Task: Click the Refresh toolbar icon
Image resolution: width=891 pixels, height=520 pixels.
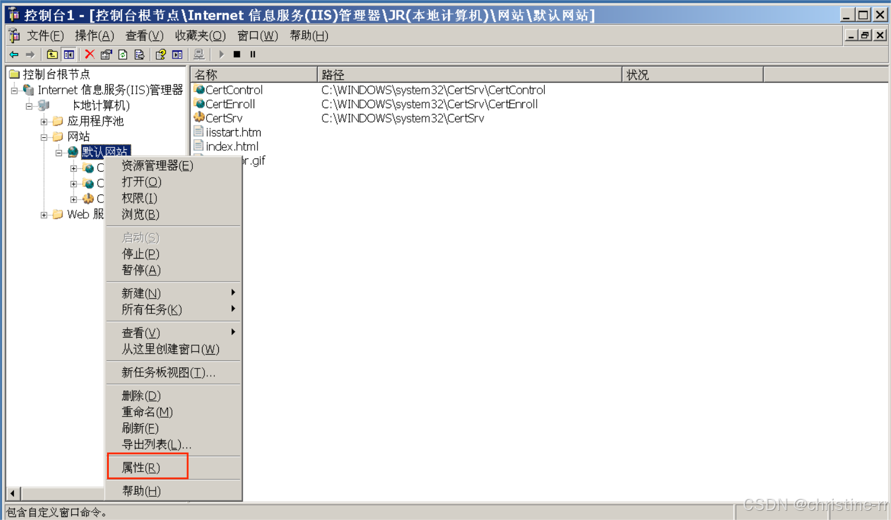Action: click(x=123, y=54)
